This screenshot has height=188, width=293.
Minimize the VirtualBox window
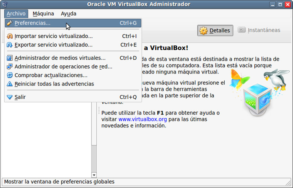272,4
